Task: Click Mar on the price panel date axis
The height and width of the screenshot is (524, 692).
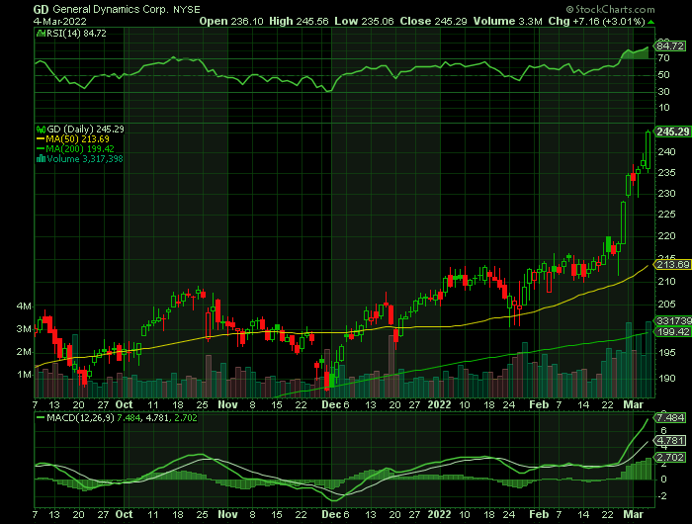Action: [x=633, y=404]
